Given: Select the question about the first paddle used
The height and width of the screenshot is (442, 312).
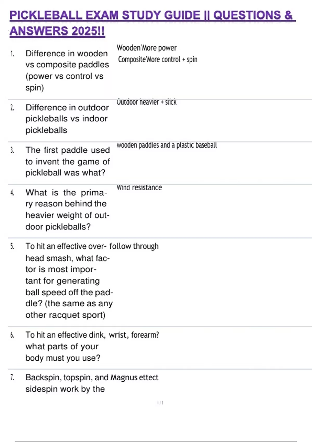Looking at the screenshot, I should click(x=67, y=161).
